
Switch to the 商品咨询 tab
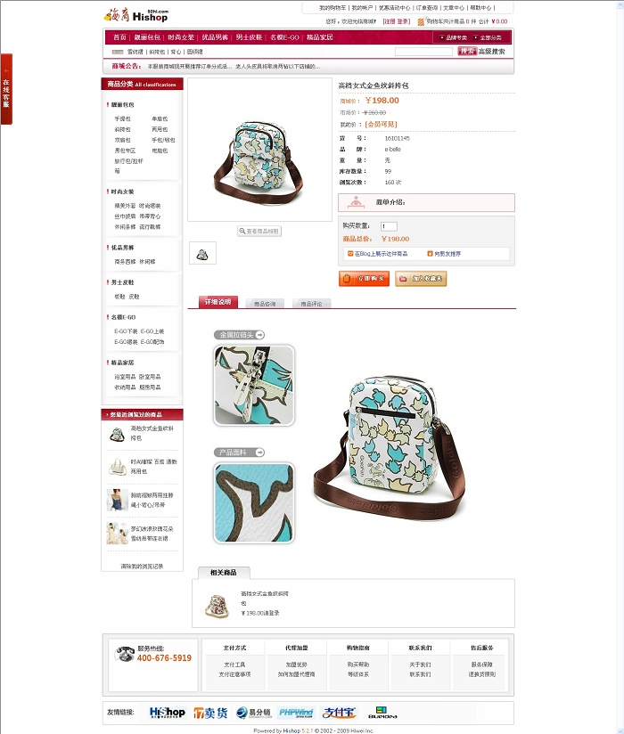pos(265,304)
